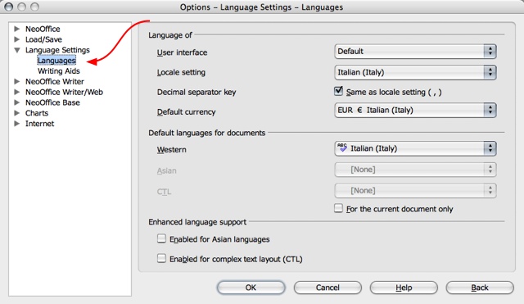Screen dimensions: 524x304
Task: Enable For the current document only
Action: pyautogui.click(x=338, y=208)
